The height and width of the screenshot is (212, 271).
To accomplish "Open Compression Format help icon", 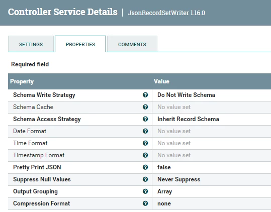I will [x=145, y=203].
